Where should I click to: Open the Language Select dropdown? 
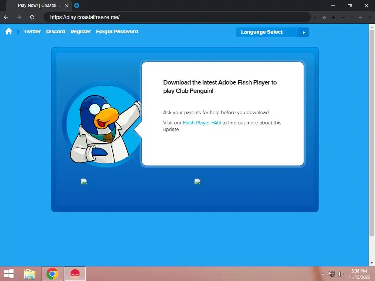tap(272, 32)
